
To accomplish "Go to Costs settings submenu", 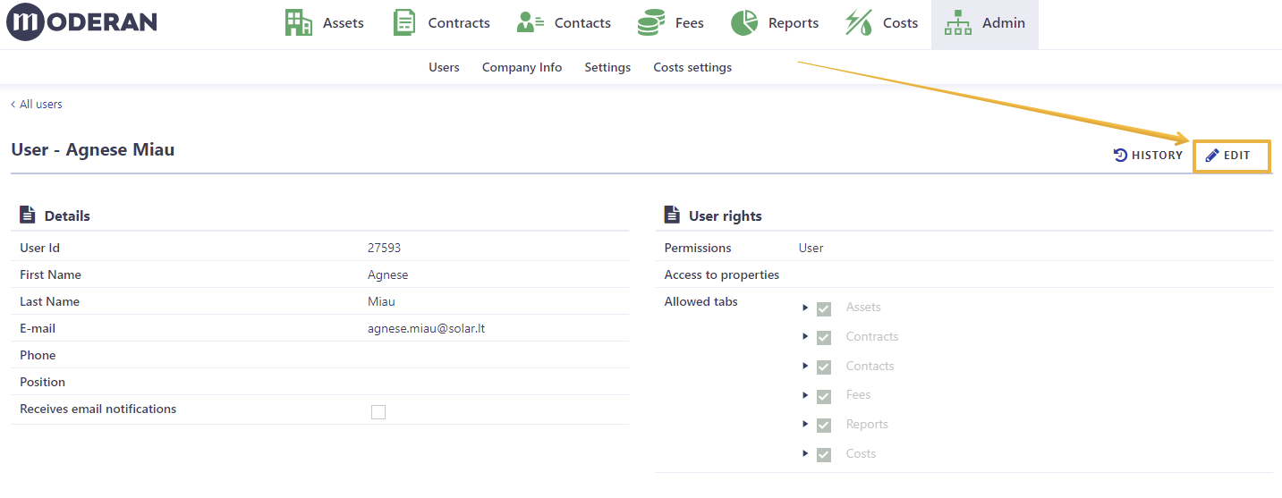I will pos(692,67).
